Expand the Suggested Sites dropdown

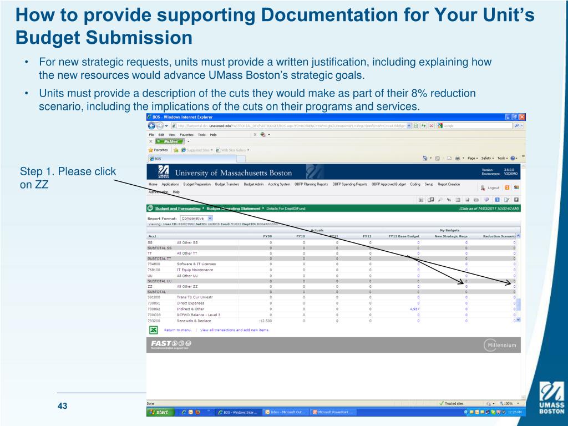coord(211,150)
